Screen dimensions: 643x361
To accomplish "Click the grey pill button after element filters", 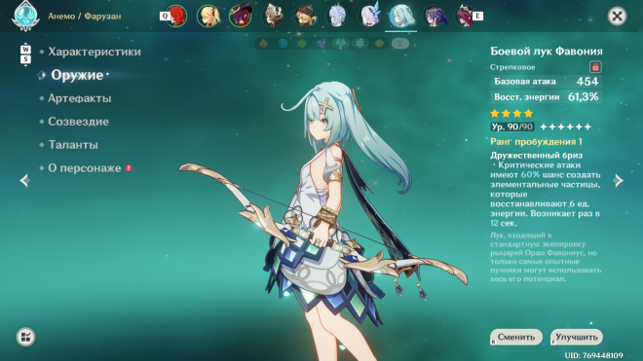I will pyautogui.click(x=400, y=43).
